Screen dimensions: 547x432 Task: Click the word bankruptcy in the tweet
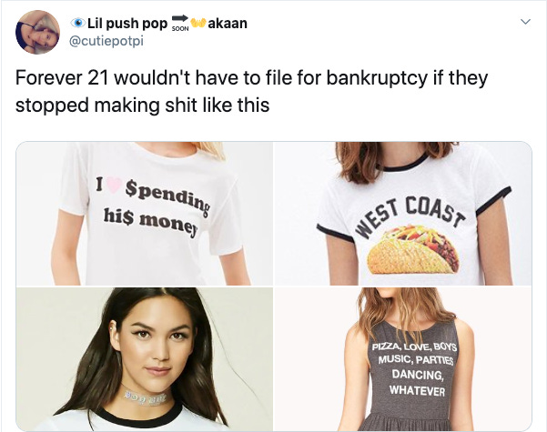click(377, 78)
